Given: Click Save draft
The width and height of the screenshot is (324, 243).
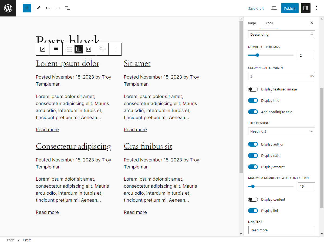Looking at the screenshot, I should click(256, 8).
